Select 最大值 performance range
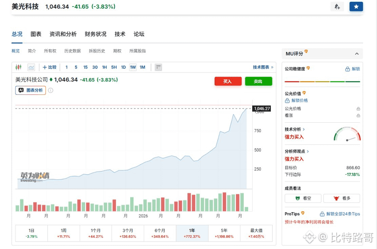Image resolution: width=377 pixels, height=249 pixels. [x=256, y=233]
